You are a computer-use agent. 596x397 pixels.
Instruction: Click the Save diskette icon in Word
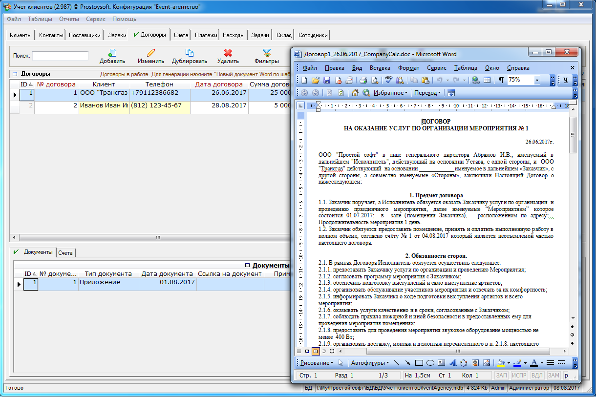click(327, 80)
